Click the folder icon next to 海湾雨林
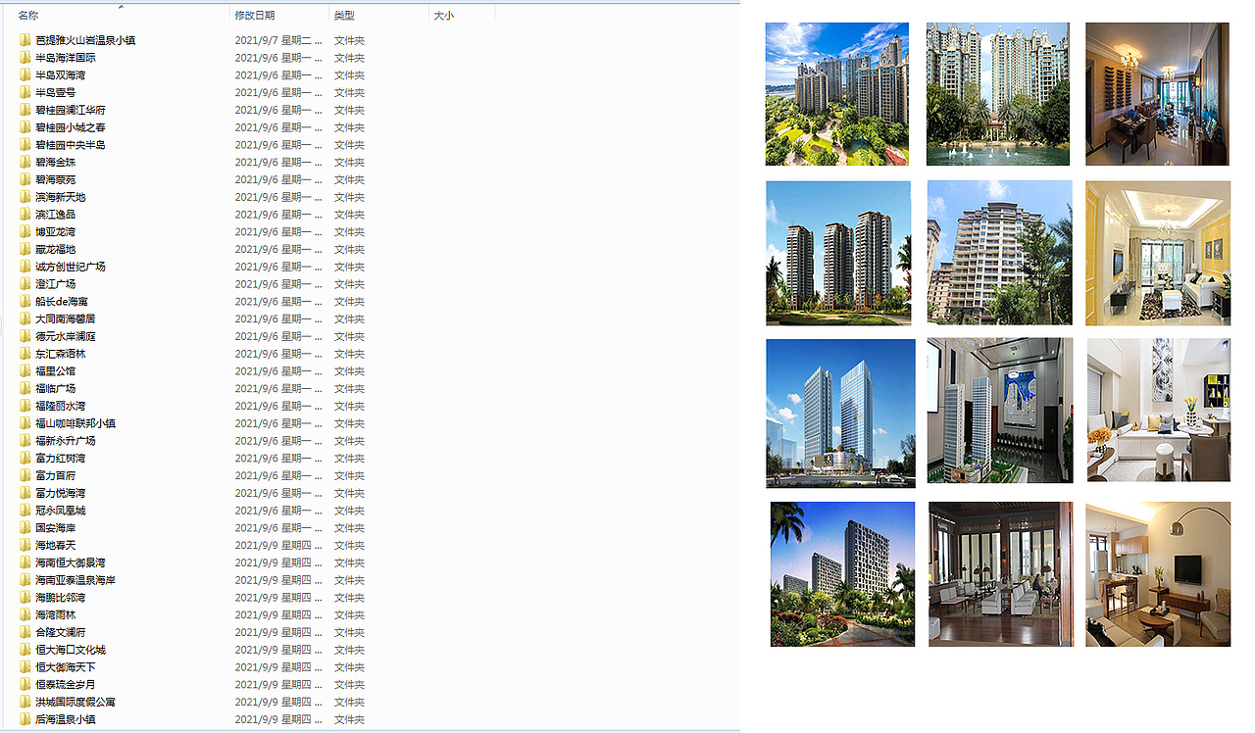The image size is (1255, 733). point(25,614)
